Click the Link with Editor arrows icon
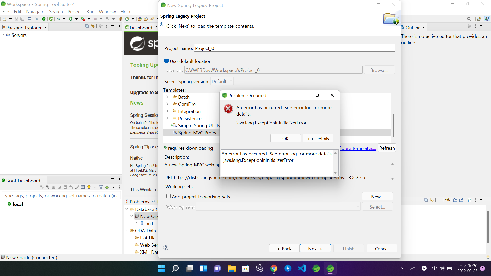This screenshot has height=276, width=491. 93,26
